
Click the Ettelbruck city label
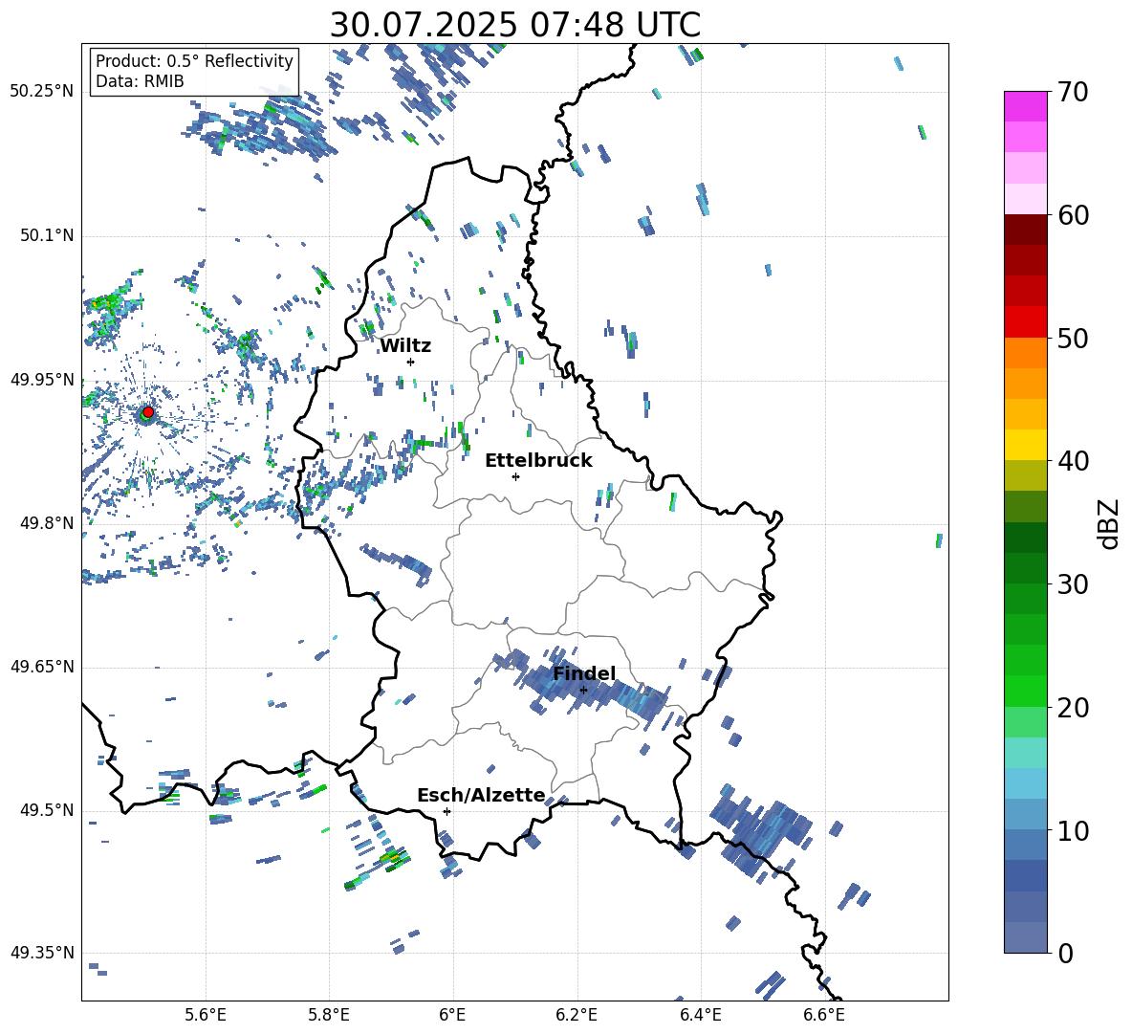pyautogui.click(x=538, y=461)
